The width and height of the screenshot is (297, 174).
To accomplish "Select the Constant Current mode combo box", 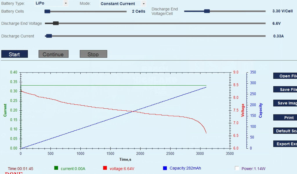I will coord(123,3).
